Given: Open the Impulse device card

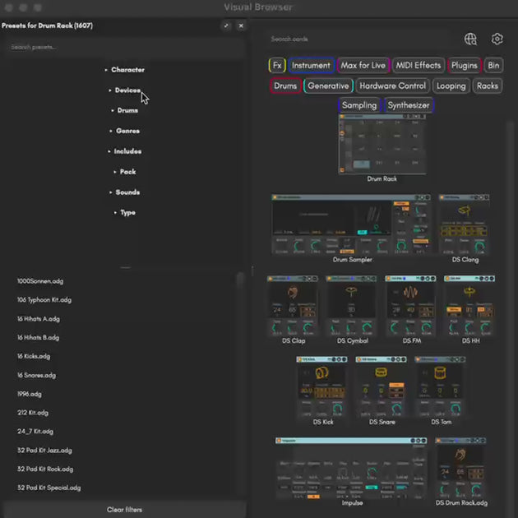Looking at the screenshot, I should pyautogui.click(x=352, y=473).
